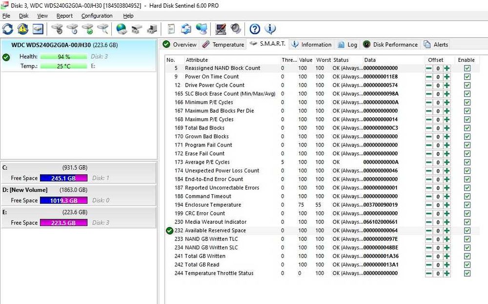Toggle Enable checkbox for NAND GB Written SLC
This screenshot has width=488, height=304.
[467, 248]
